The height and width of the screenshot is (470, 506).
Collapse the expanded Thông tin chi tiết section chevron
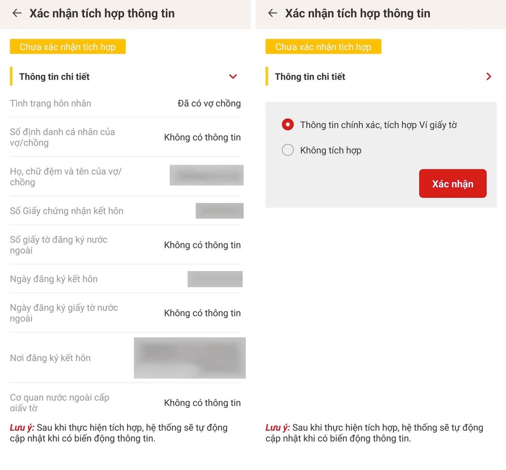point(233,76)
